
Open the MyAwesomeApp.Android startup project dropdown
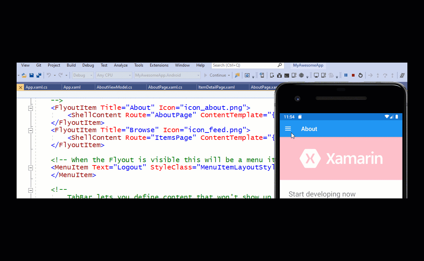click(167, 75)
